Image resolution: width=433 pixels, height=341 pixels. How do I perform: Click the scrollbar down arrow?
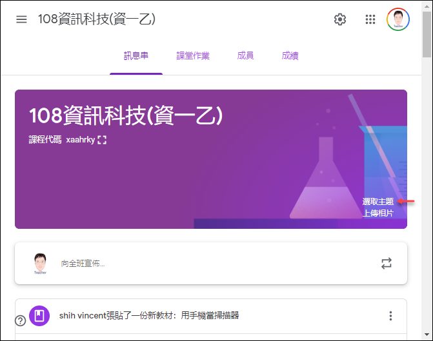[x=427, y=335]
